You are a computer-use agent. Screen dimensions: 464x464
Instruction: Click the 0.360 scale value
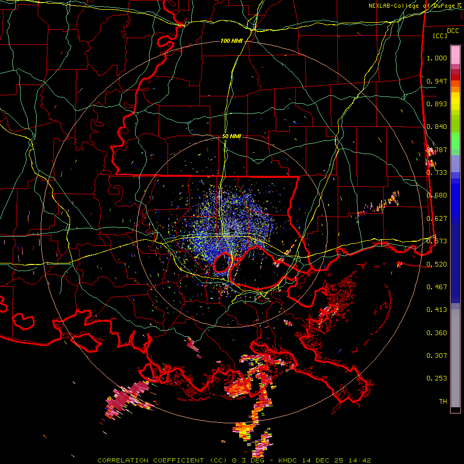click(437, 333)
